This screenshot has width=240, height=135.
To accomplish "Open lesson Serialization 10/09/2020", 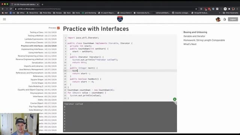I will click(44, 63).
